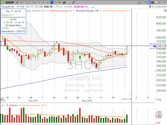Click the eraser icon in toolbar

[78, 2]
